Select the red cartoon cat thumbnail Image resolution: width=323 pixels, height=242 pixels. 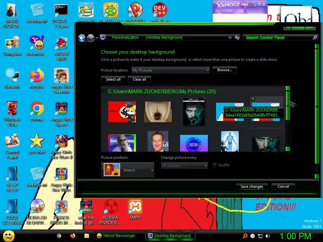(x=122, y=112)
